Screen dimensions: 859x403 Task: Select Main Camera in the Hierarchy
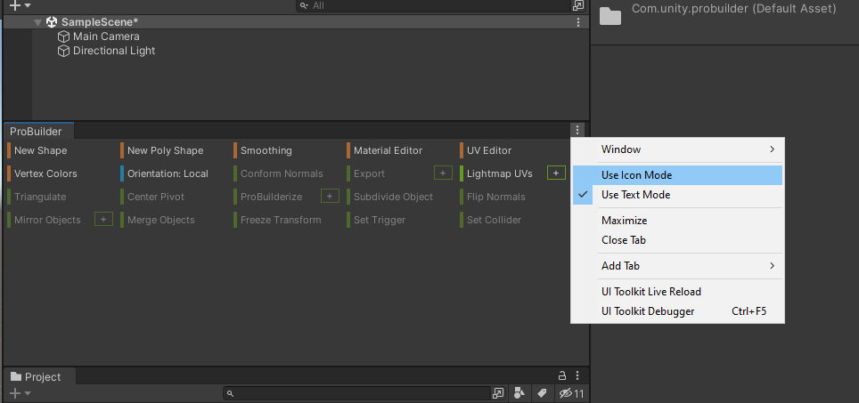[105, 36]
